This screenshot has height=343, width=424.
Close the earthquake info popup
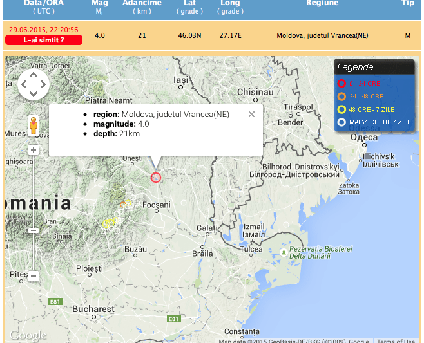click(x=251, y=115)
